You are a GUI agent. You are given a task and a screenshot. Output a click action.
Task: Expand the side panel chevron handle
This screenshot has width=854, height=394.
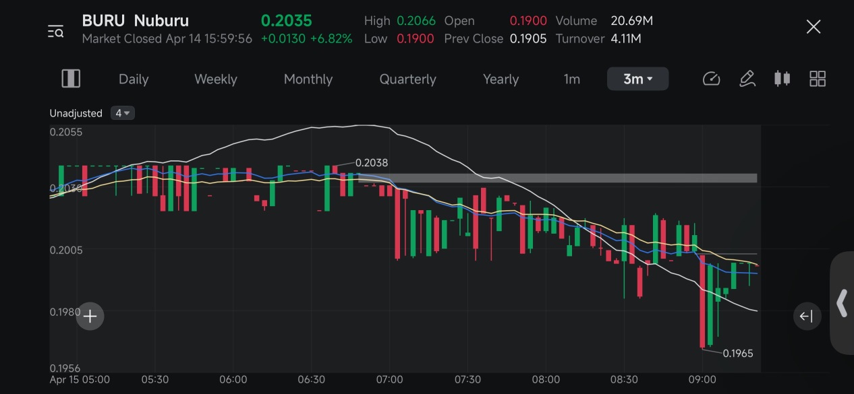point(842,303)
